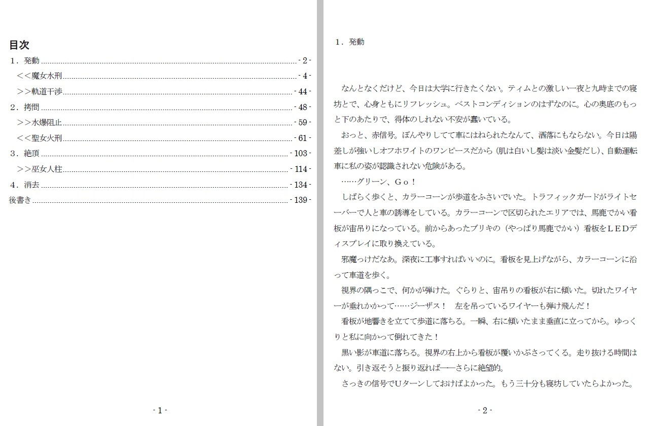Click page number 103 in the contents
The width and height of the screenshot is (649, 426).
tap(301, 153)
